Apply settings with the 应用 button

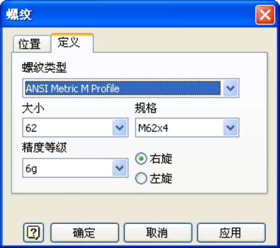click(x=231, y=232)
